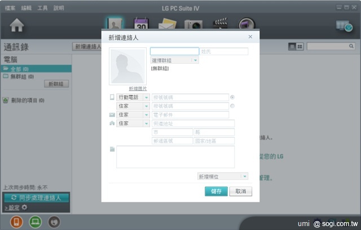The image size is (361, 230).
Task: Click the 電子郵件 field
Action: [190, 114]
